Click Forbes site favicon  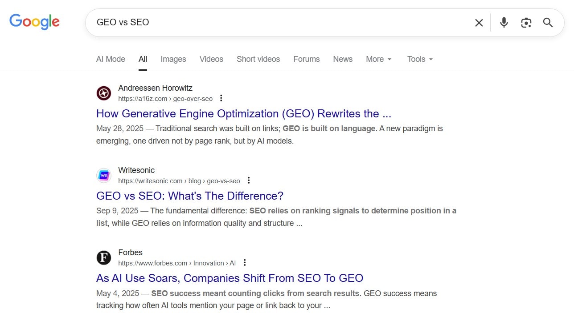pos(104,258)
